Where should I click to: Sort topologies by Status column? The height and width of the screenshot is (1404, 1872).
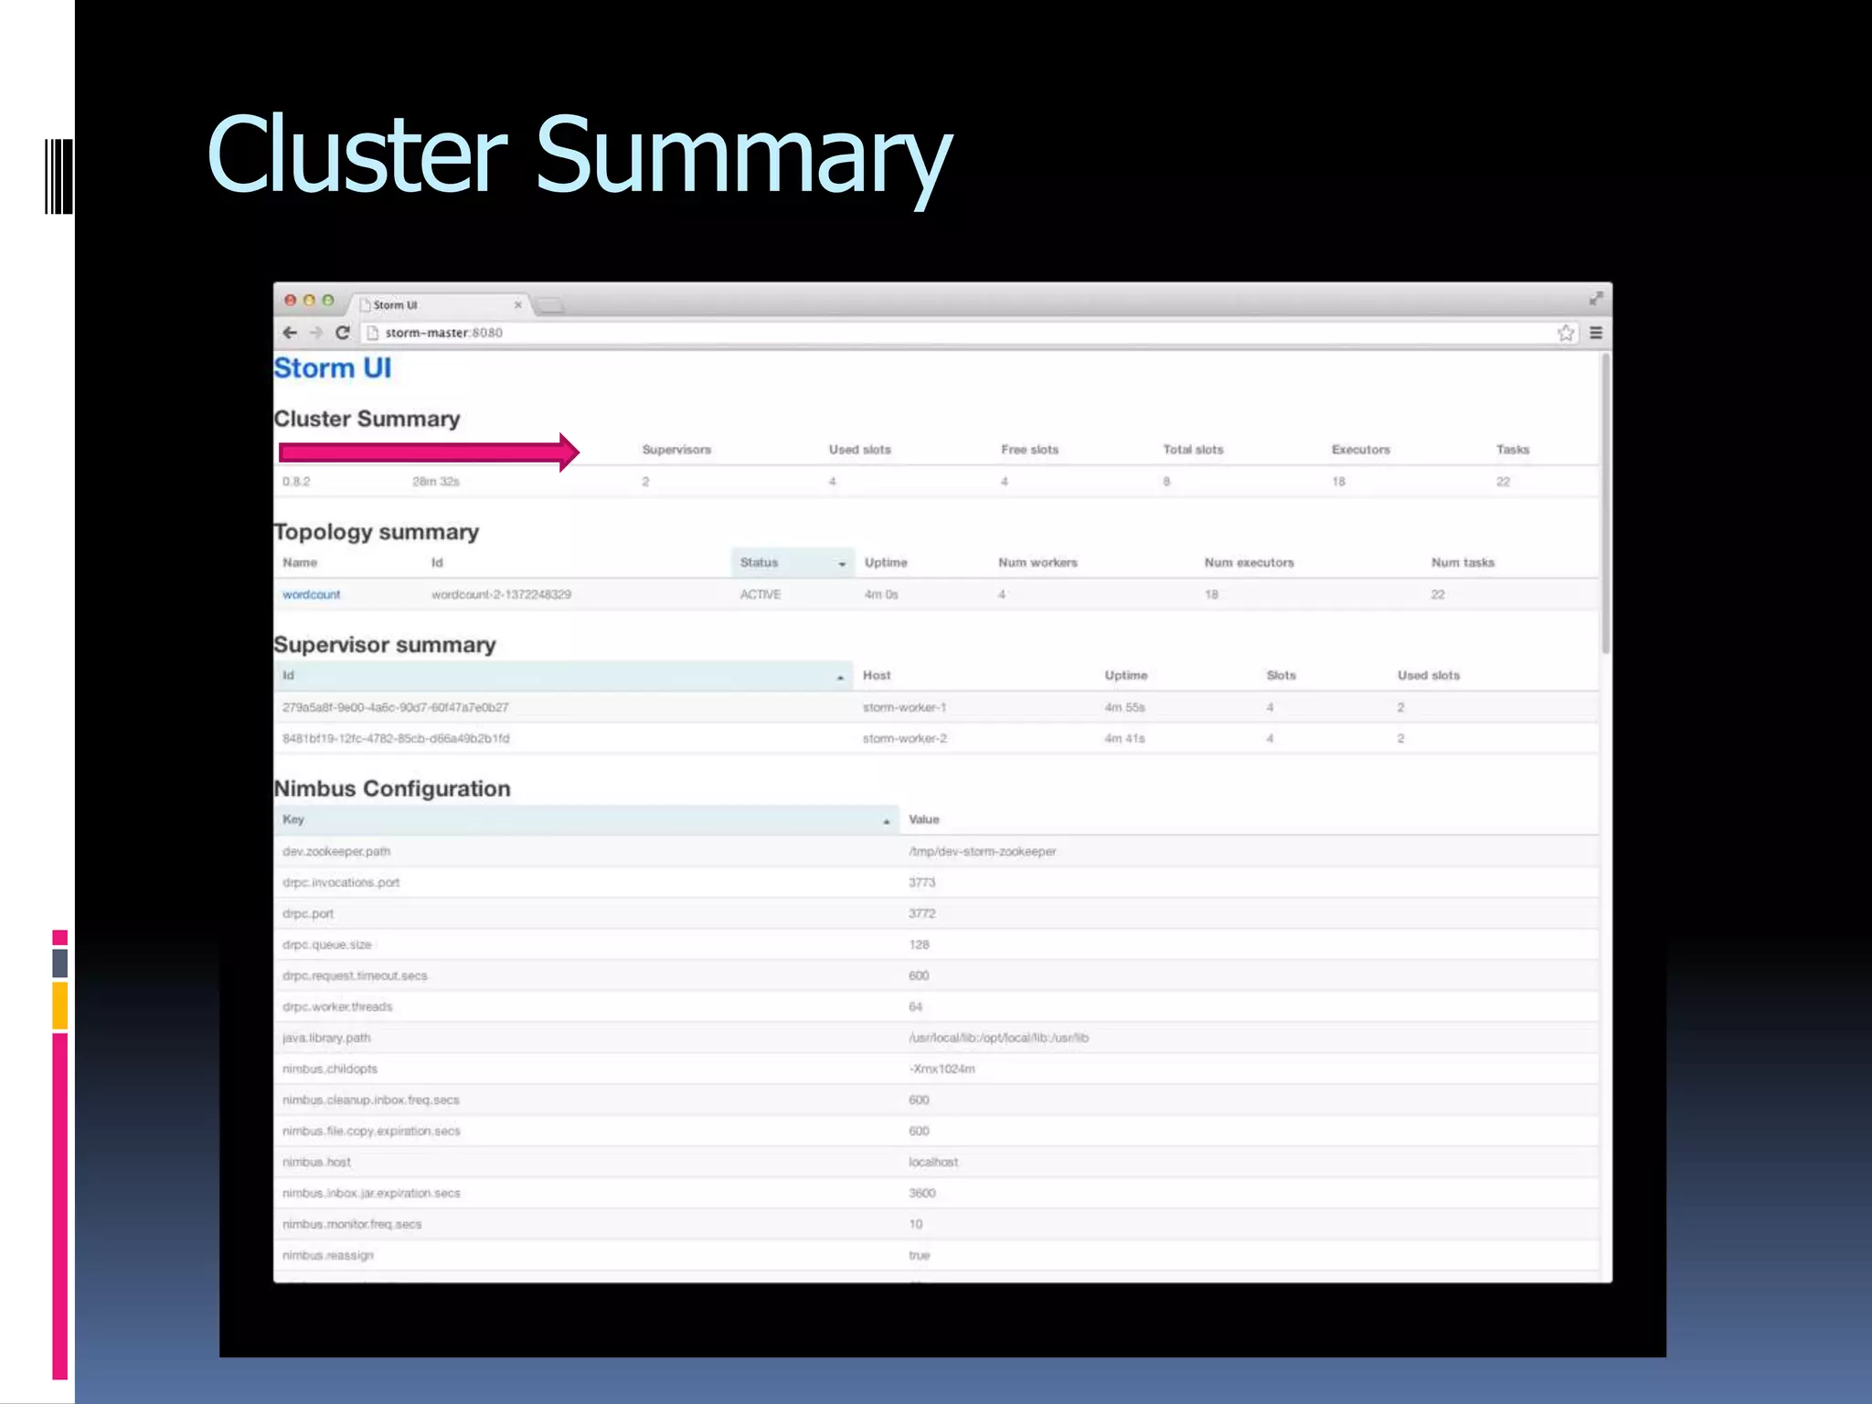point(792,563)
